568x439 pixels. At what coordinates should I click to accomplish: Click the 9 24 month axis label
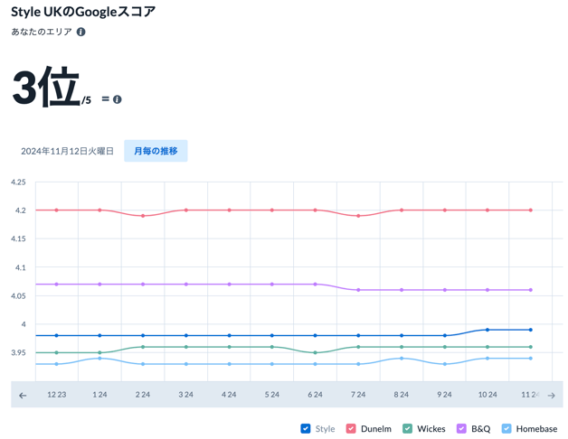click(444, 395)
